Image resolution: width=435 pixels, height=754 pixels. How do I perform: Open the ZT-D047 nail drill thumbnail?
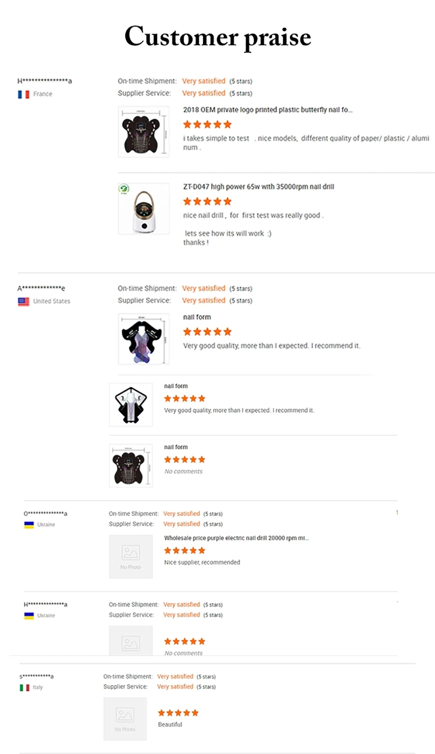pos(144,209)
